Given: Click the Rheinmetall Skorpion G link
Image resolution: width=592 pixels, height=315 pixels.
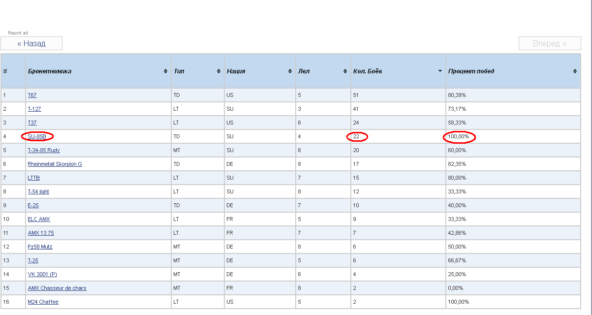Looking at the screenshot, I should point(55,164).
